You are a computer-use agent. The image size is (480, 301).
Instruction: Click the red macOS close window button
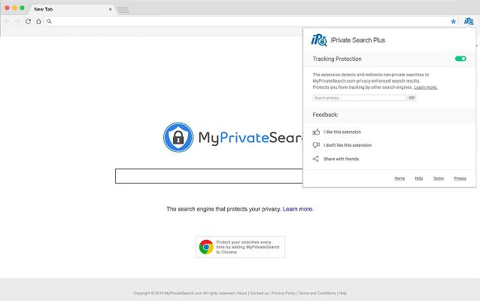[7, 8]
